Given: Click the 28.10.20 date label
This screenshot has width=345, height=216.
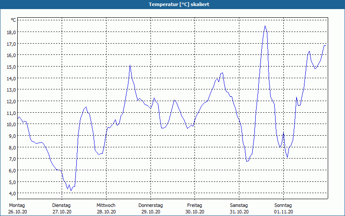Looking at the screenshot, I should tap(106, 212).
